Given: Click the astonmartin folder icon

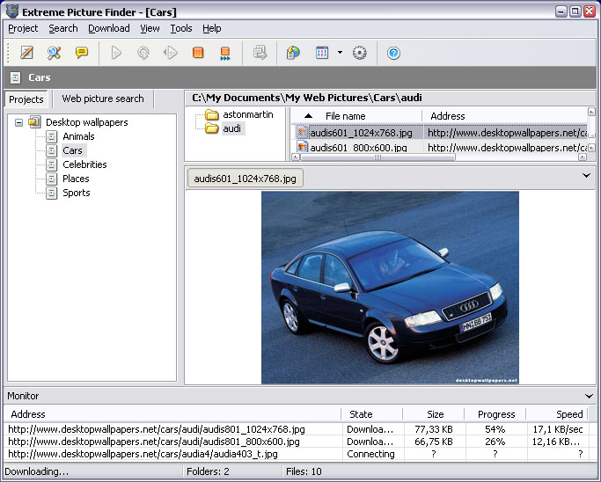Looking at the screenshot, I should (211, 114).
